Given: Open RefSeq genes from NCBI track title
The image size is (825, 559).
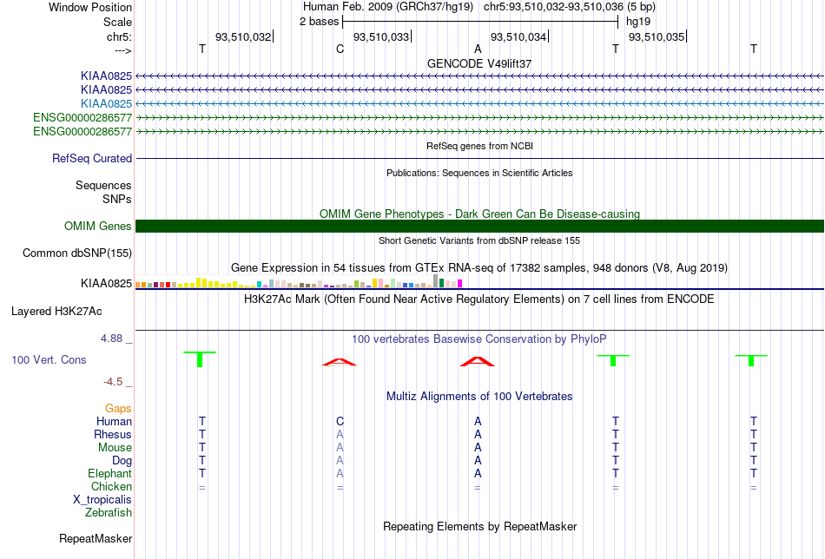Looking at the screenshot, I should point(479,146).
